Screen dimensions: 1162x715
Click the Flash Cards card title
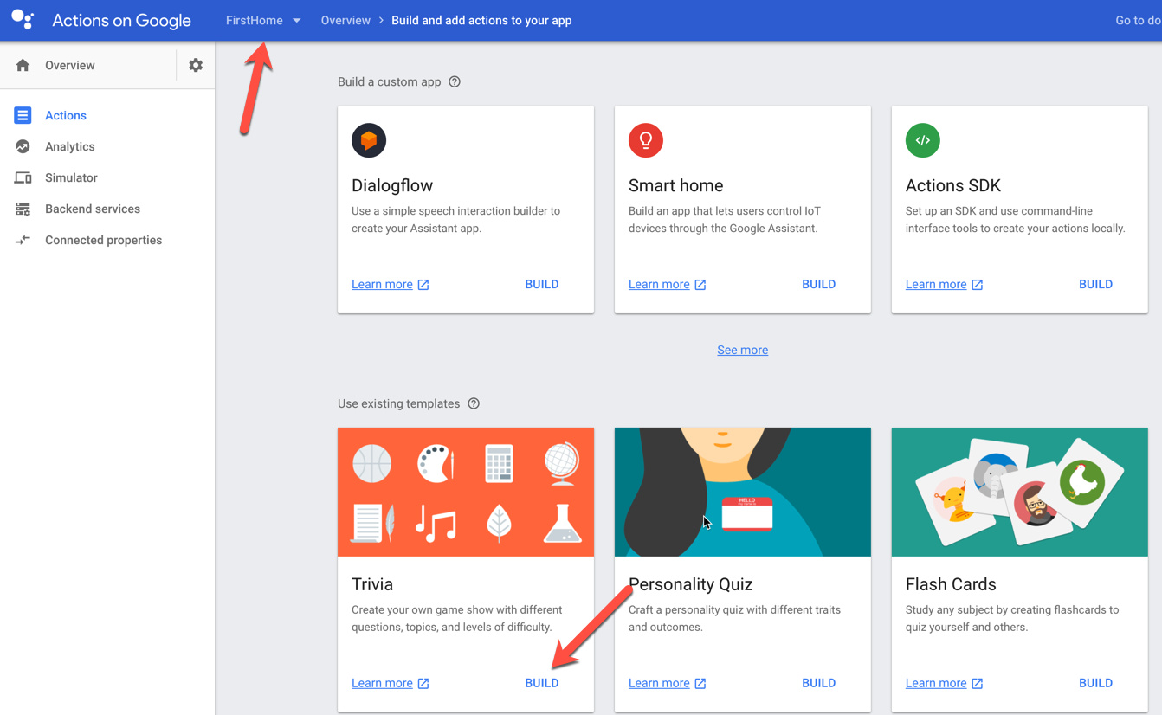(951, 584)
